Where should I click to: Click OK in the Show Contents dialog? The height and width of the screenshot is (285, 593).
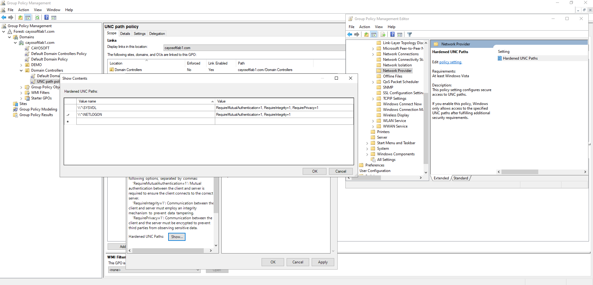pos(314,171)
